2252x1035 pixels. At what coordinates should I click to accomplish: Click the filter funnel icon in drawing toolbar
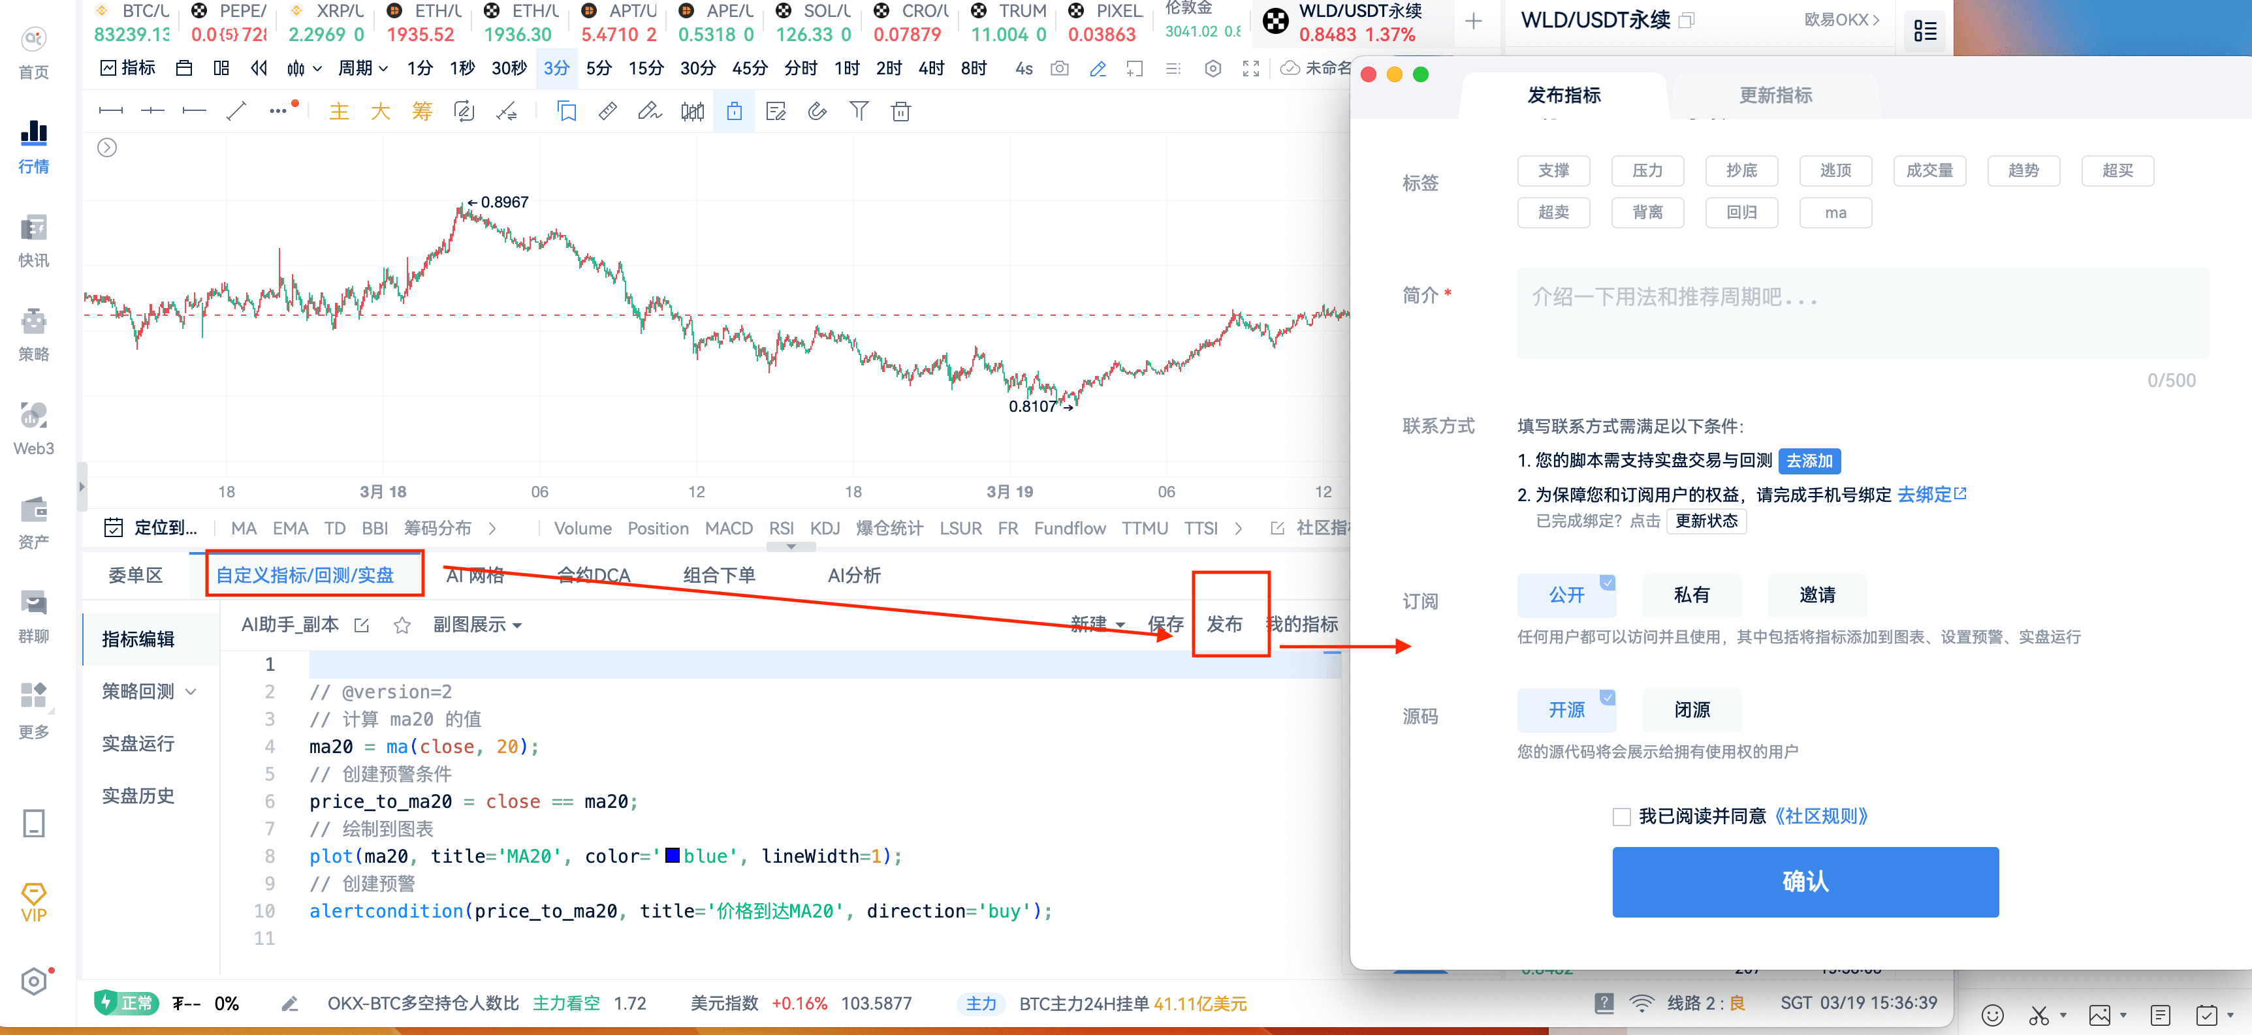(x=859, y=111)
